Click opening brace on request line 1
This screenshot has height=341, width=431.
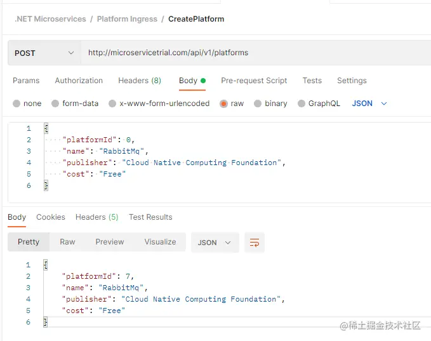(46, 128)
